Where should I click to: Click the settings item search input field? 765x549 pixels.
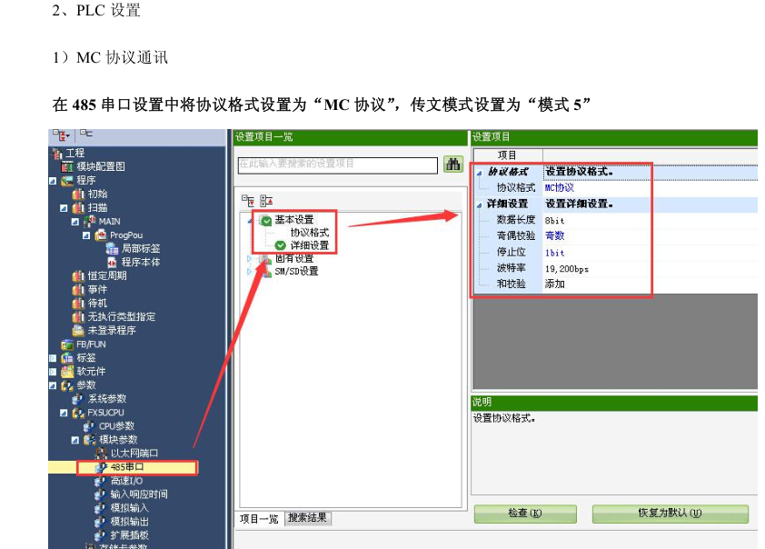[338, 165]
